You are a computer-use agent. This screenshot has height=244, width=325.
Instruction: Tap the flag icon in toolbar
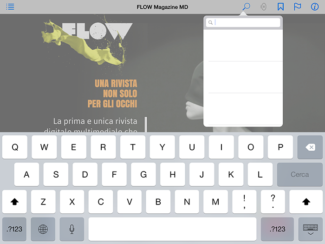(x=298, y=7)
